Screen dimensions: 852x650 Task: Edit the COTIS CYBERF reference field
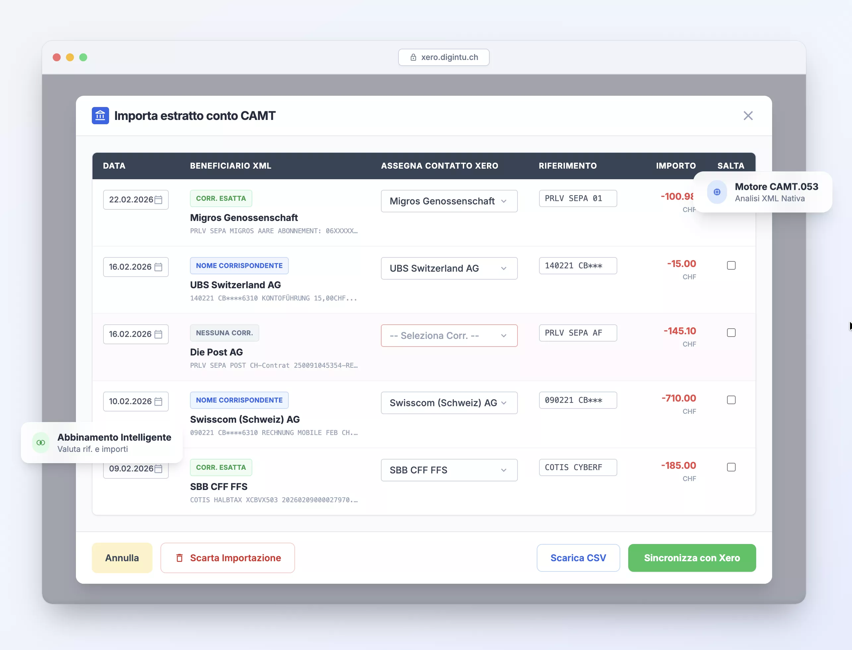click(578, 468)
